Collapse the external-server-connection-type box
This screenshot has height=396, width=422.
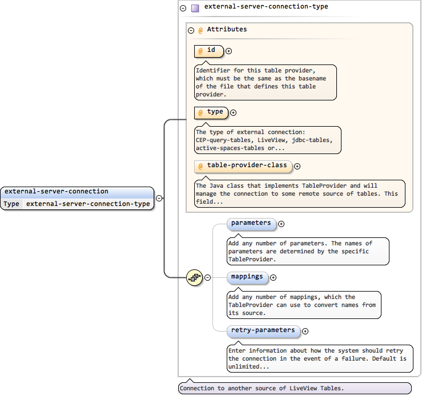coord(183,9)
